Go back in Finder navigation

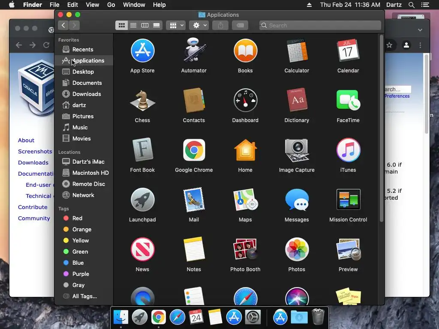pyautogui.click(x=63, y=25)
